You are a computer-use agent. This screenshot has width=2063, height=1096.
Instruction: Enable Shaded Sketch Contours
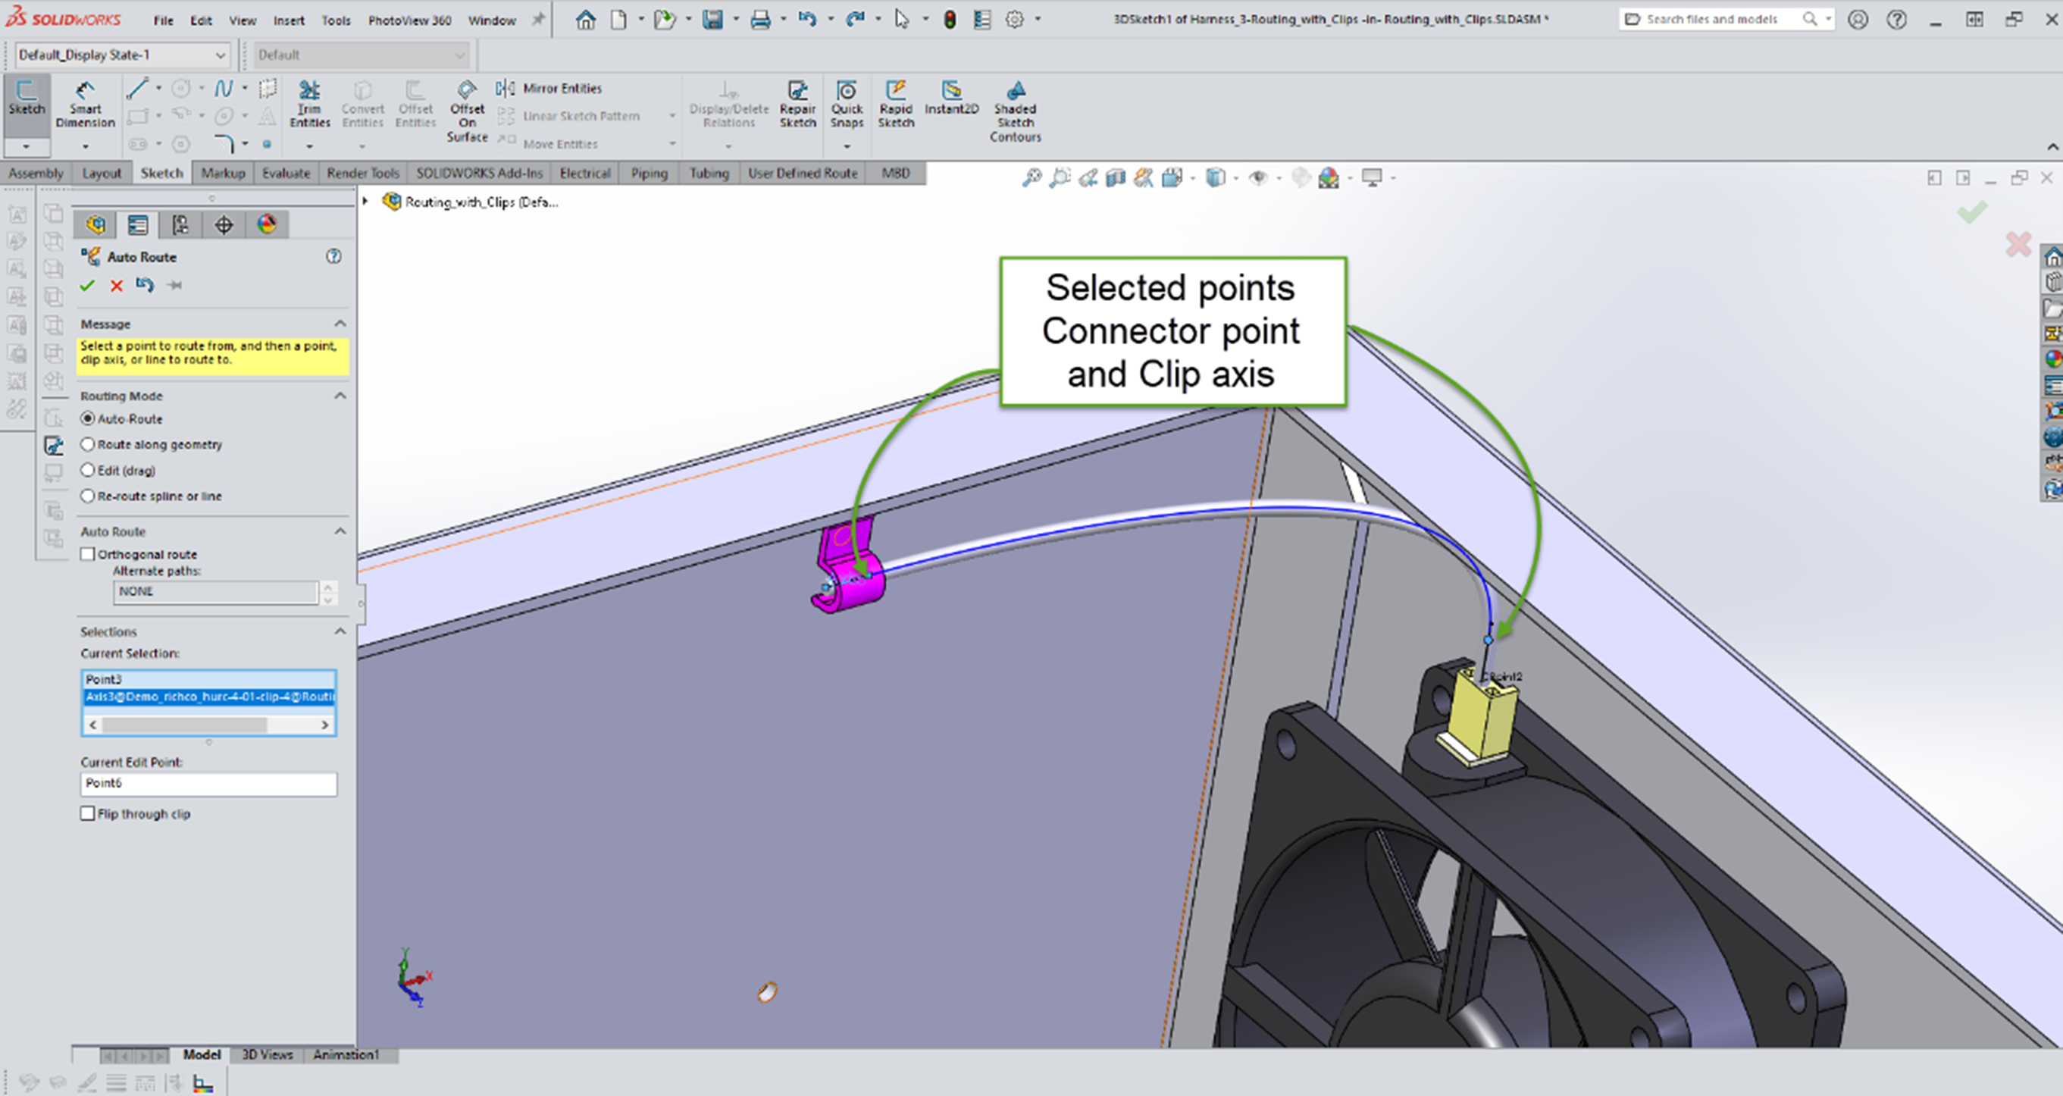click(x=1015, y=111)
